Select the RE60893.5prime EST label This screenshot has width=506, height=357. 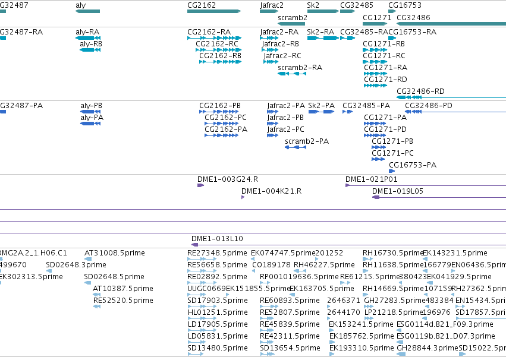point(290,301)
